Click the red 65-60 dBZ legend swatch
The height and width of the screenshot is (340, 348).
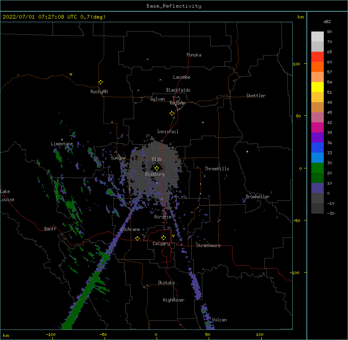click(317, 57)
